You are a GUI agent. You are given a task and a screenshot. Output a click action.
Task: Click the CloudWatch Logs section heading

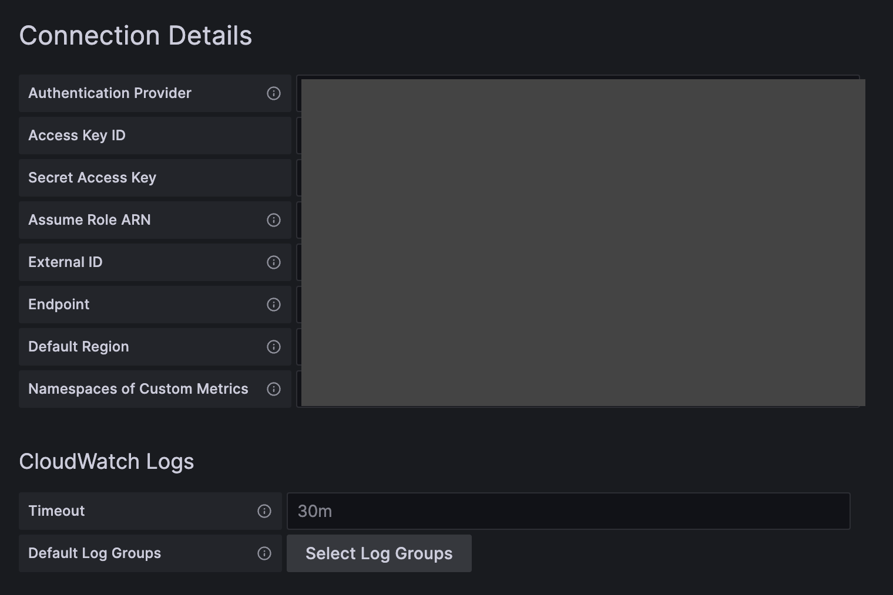[106, 462]
